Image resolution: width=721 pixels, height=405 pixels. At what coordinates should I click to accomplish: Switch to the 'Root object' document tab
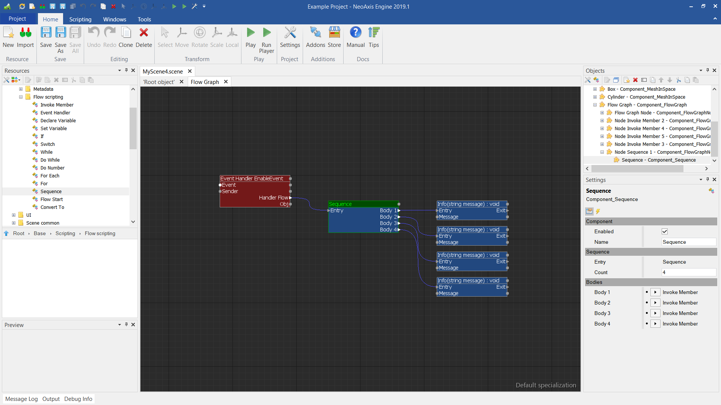(x=159, y=82)
